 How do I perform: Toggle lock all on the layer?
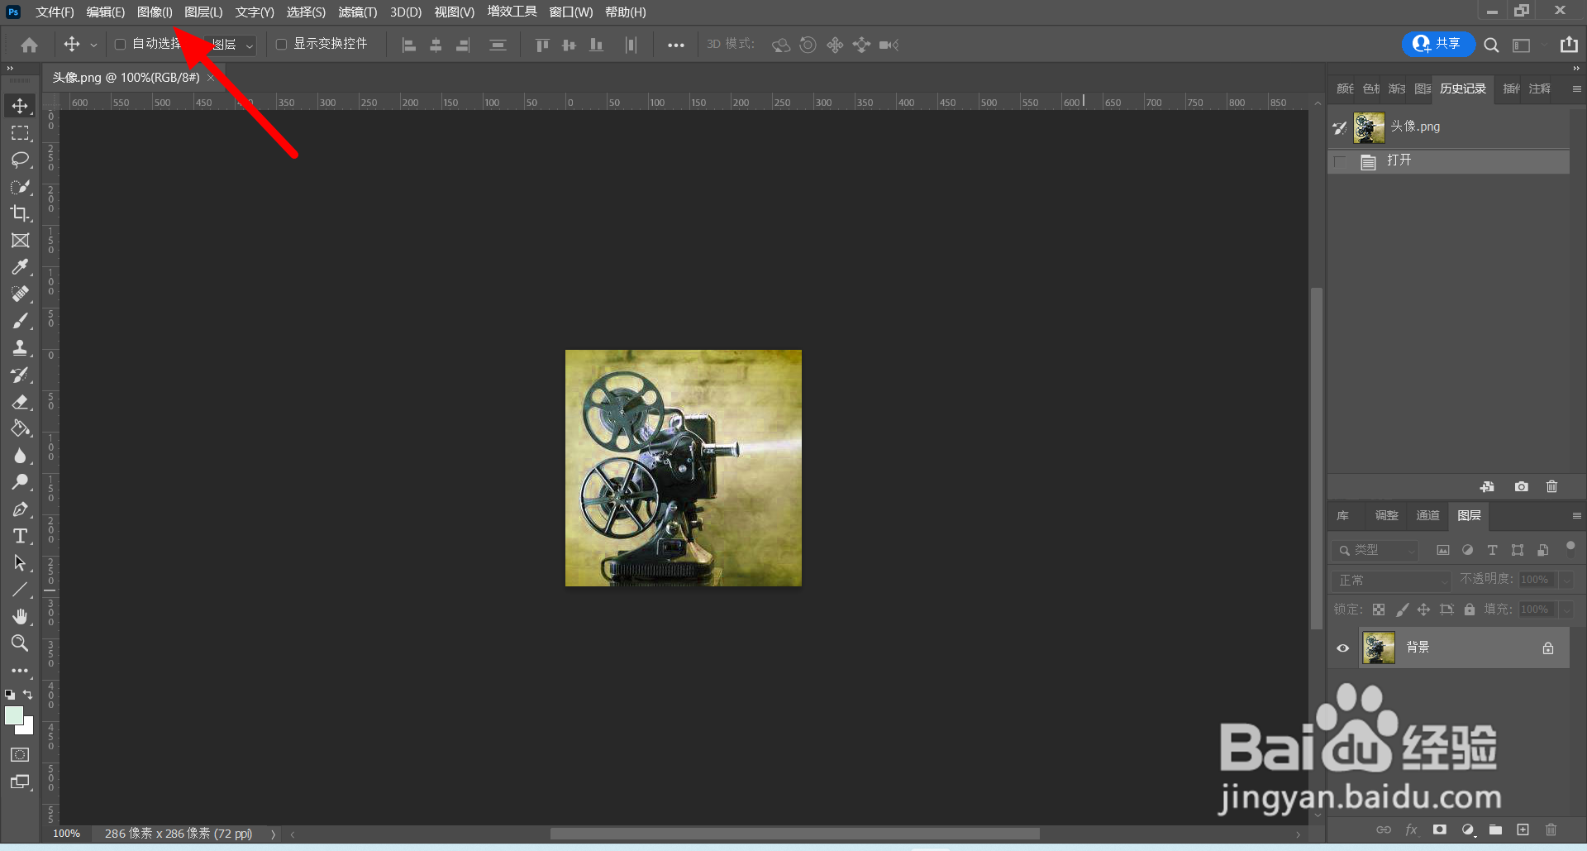pyautogui.click(x=1470, y=610)
